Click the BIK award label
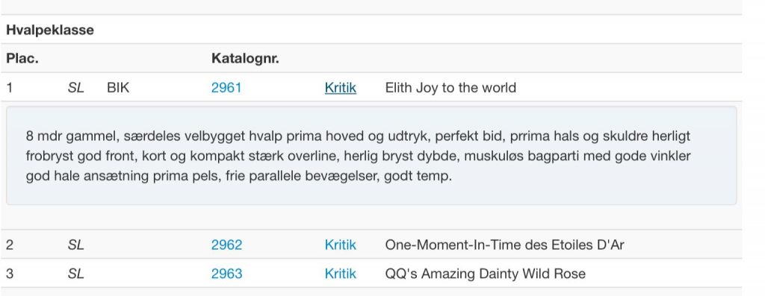765x296 pixels. point(118,88)
